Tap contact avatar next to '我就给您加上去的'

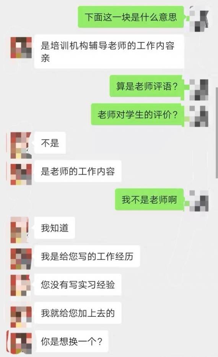point(21,317)
